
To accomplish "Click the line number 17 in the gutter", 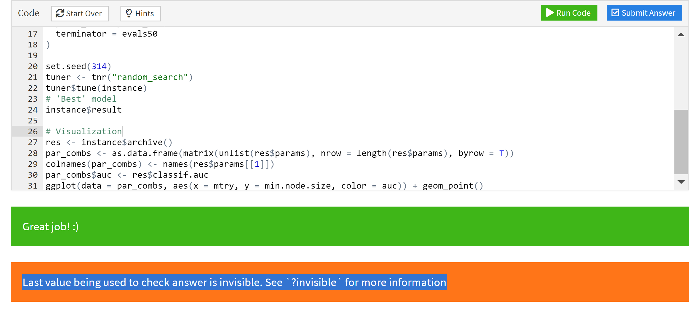I will tap(32, 34).
